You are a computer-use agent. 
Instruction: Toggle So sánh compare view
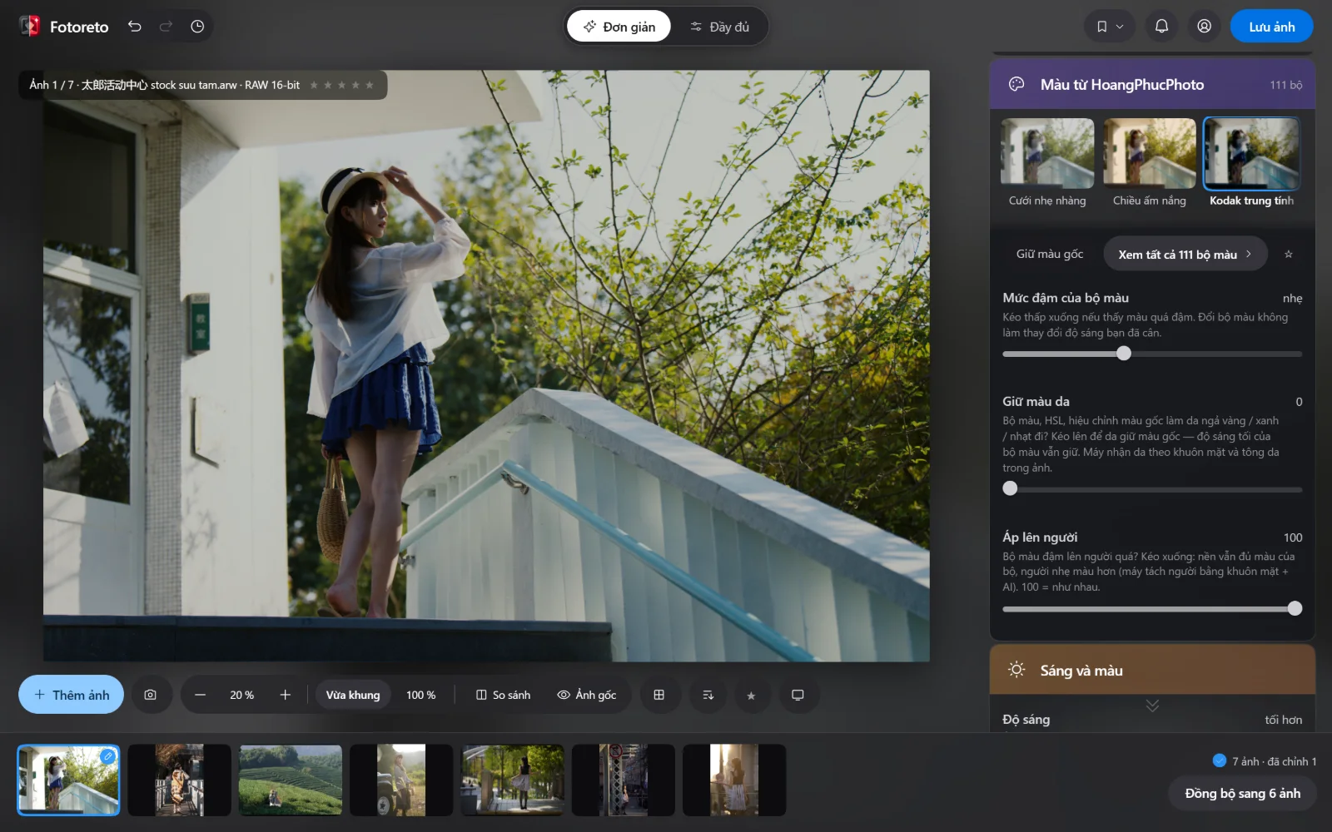pos(503,695)
